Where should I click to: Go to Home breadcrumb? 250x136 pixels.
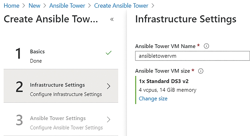tap(11, 6)
